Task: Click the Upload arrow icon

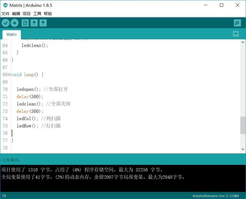Action: pos(15,23)
